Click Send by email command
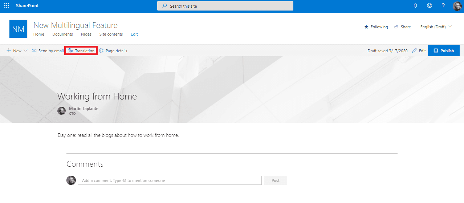 (48, 51)
